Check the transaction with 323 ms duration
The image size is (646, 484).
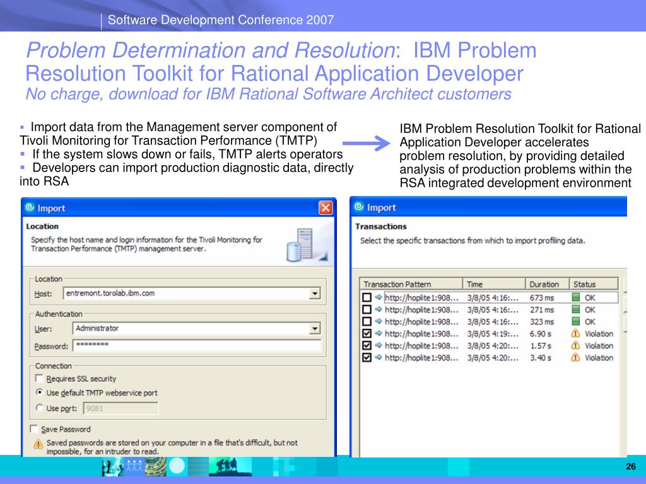(x=367, y=321)
